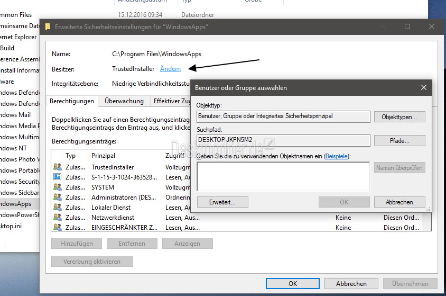Click the user icon beside Netzwerkdienst entry
This screenshot has width=446, height=296.
58,217
